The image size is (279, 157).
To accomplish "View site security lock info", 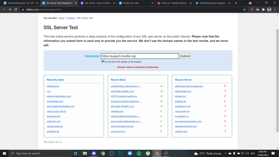I will (23, 10).
